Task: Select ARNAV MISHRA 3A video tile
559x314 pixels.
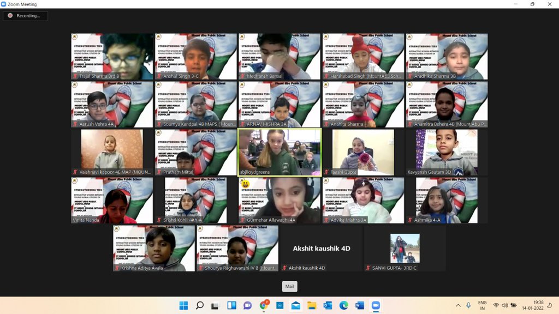Action: (x=279, y=104)
